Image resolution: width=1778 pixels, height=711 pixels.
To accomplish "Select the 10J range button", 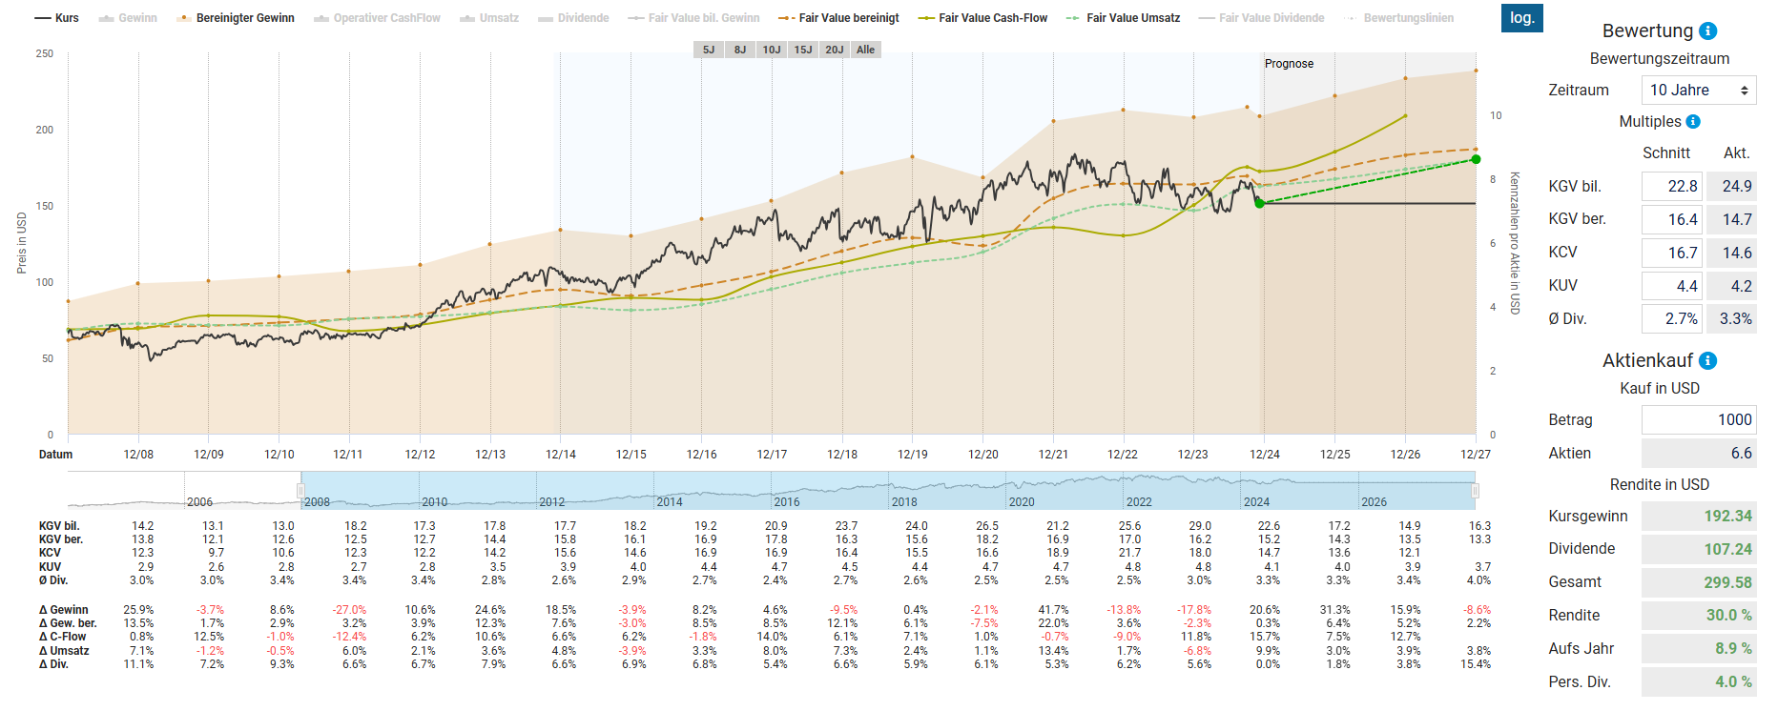I will tap(772, 50).
